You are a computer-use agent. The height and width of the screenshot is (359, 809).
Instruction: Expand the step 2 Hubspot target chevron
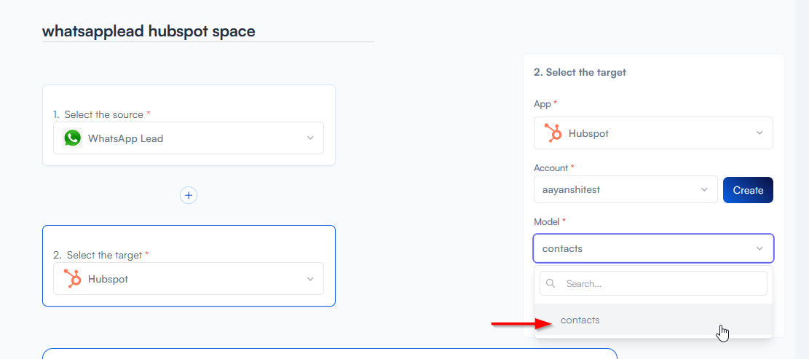pyautogui.click(x=310, y=279)
